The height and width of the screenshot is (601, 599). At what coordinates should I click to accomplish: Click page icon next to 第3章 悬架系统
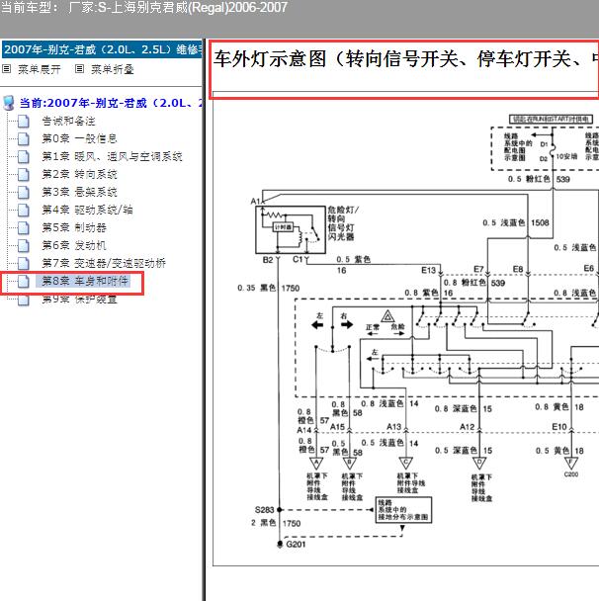24,192
